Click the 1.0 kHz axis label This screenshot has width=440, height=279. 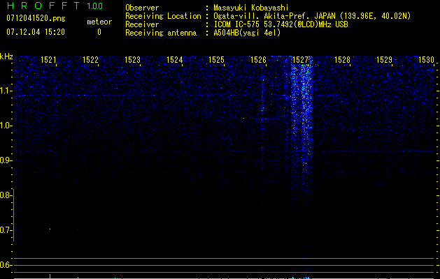[x=5, y=126]
